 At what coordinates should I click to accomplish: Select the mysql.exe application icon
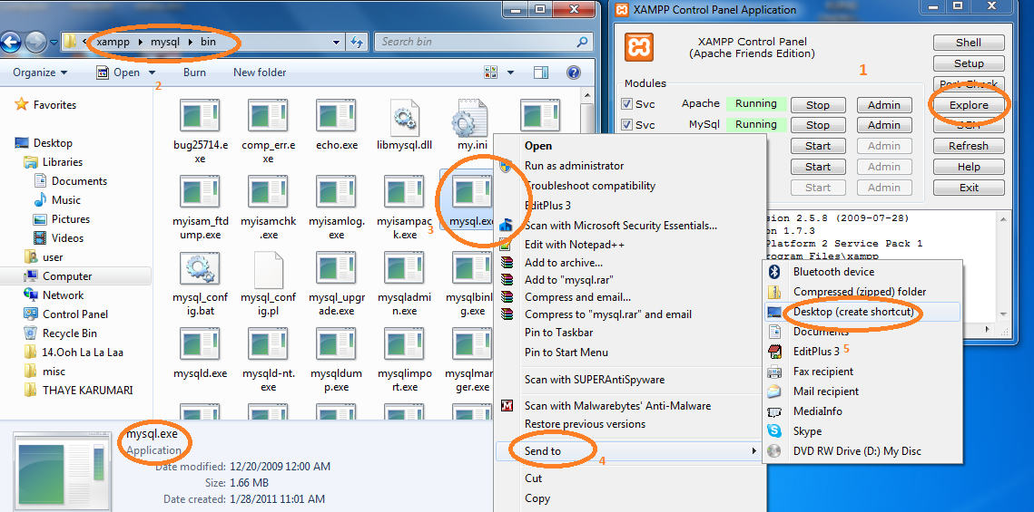[x=472, y=191]
